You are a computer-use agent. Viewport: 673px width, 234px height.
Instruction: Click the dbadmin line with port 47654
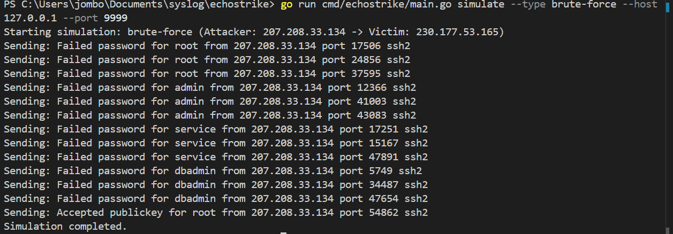click(215, 199)
